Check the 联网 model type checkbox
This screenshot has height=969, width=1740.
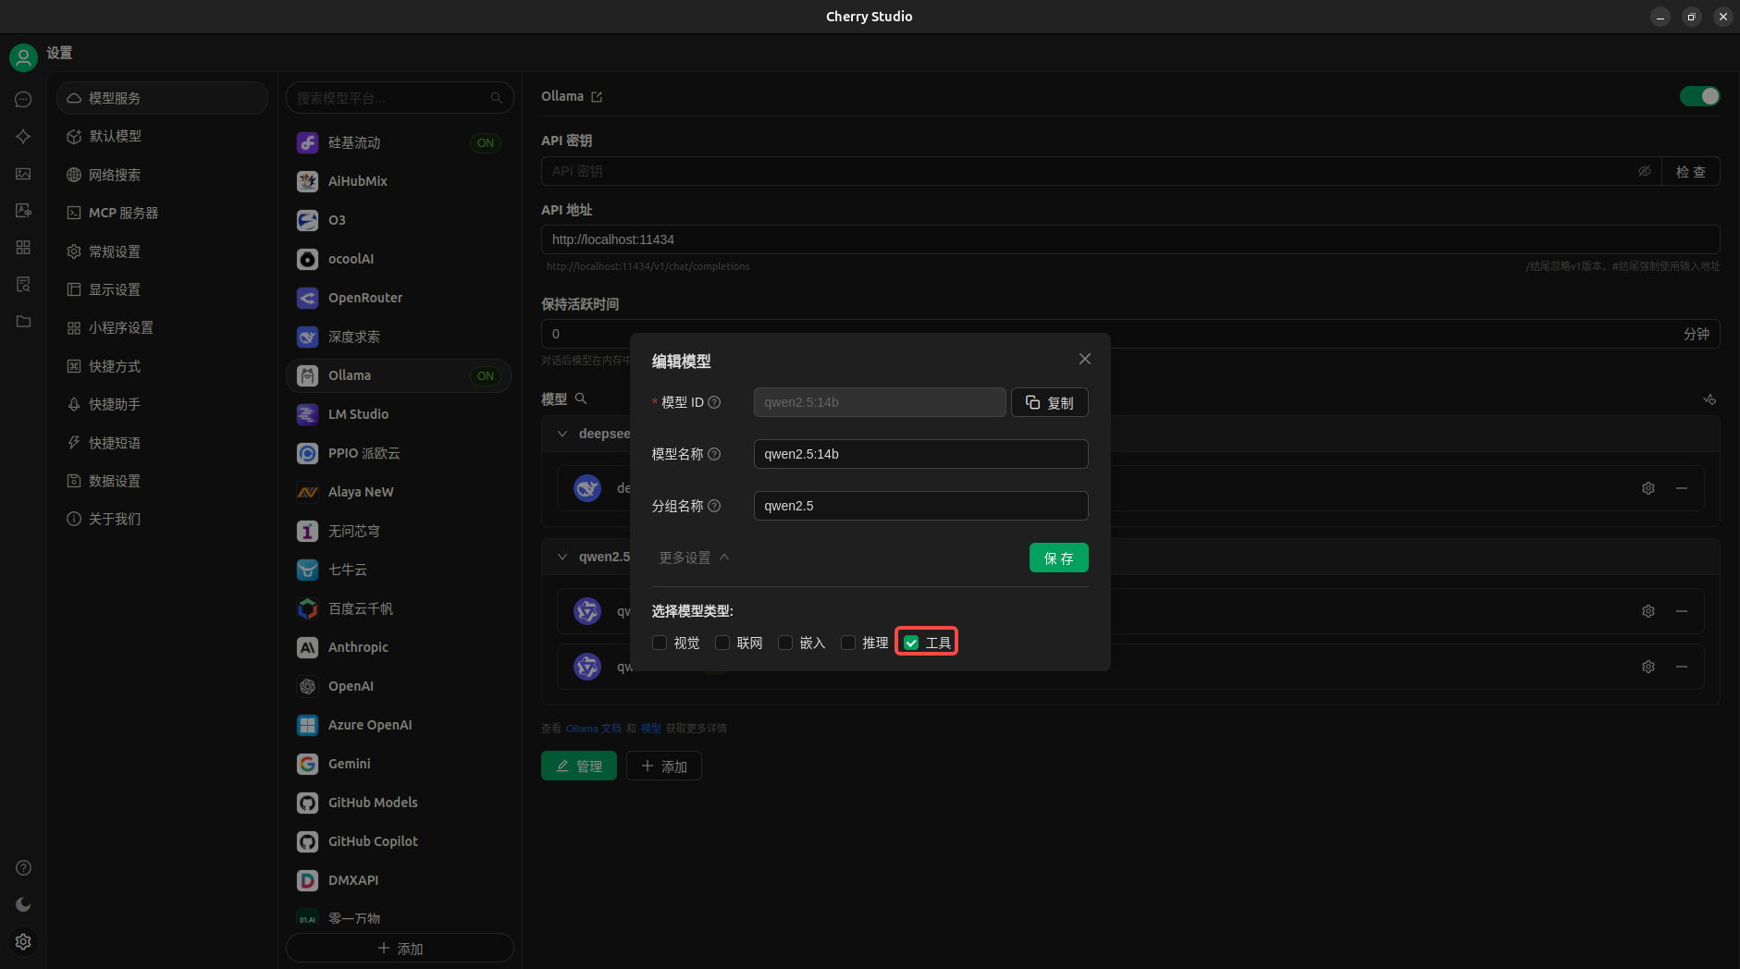(x=722, y=643)
